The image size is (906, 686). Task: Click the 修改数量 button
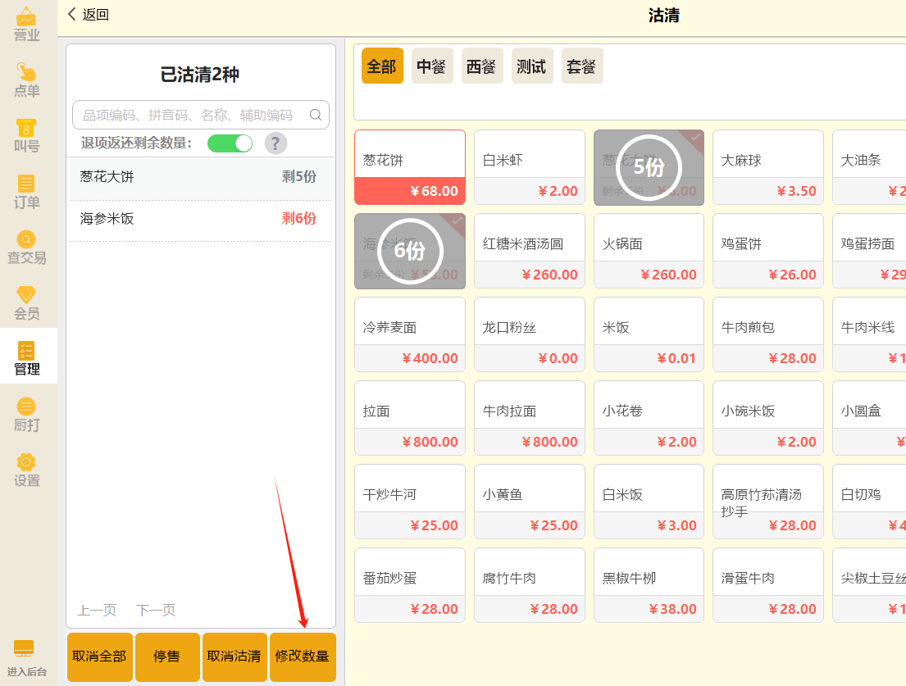coord(303,657)
